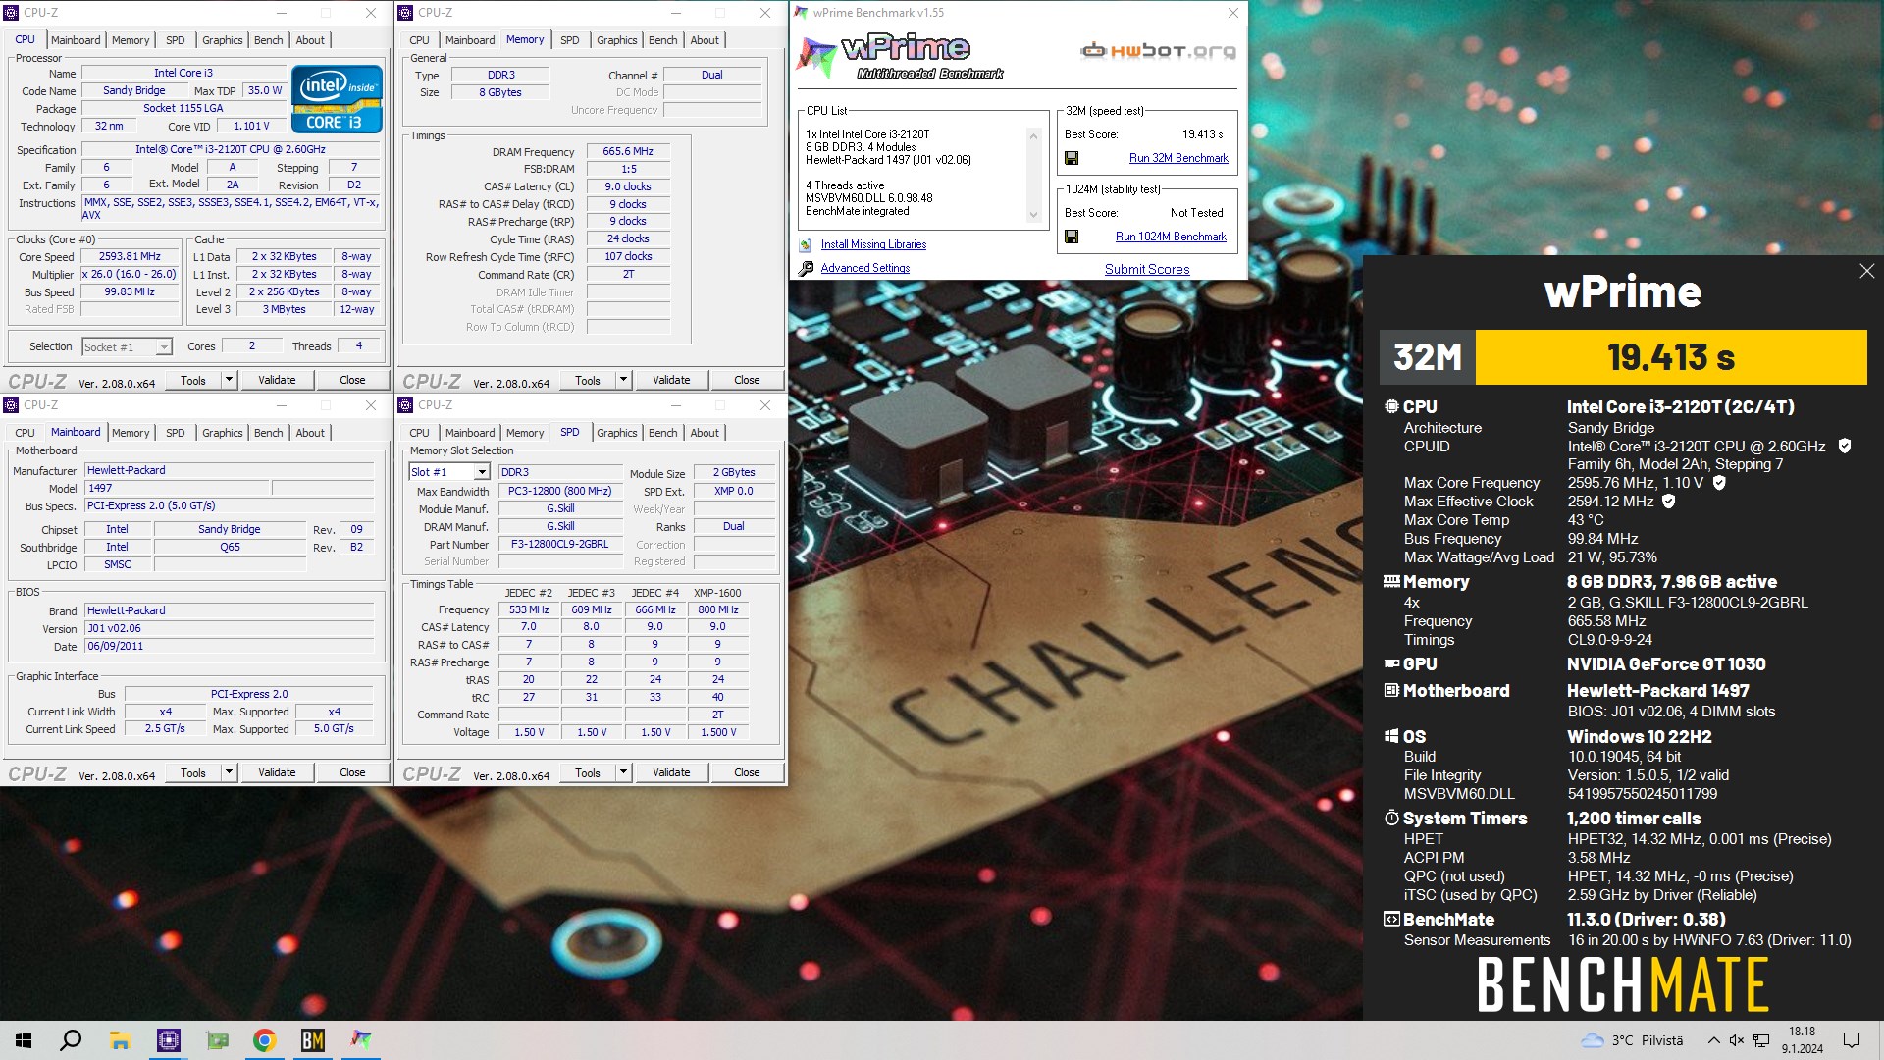This screenshot has width=1884, height=1060.
Task: Open Graphics tab in top-left CPU-Z window
Action: click(x=222, y=40)
